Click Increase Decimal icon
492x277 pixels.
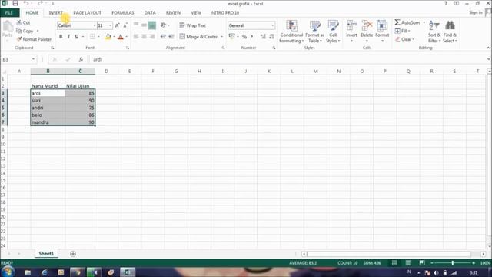point(263,37)
